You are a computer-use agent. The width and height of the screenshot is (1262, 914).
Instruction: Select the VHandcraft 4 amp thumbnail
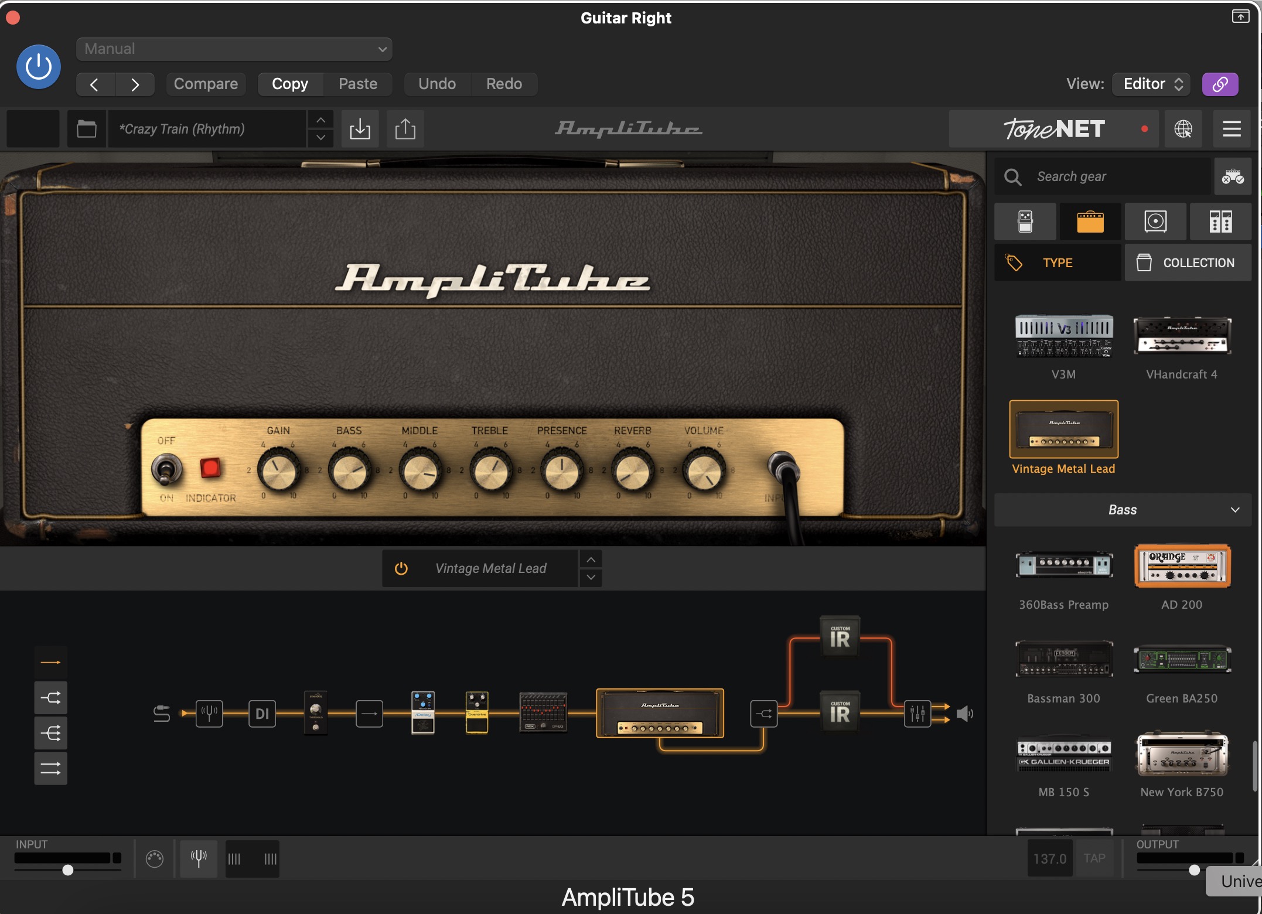pos(1182,336)
